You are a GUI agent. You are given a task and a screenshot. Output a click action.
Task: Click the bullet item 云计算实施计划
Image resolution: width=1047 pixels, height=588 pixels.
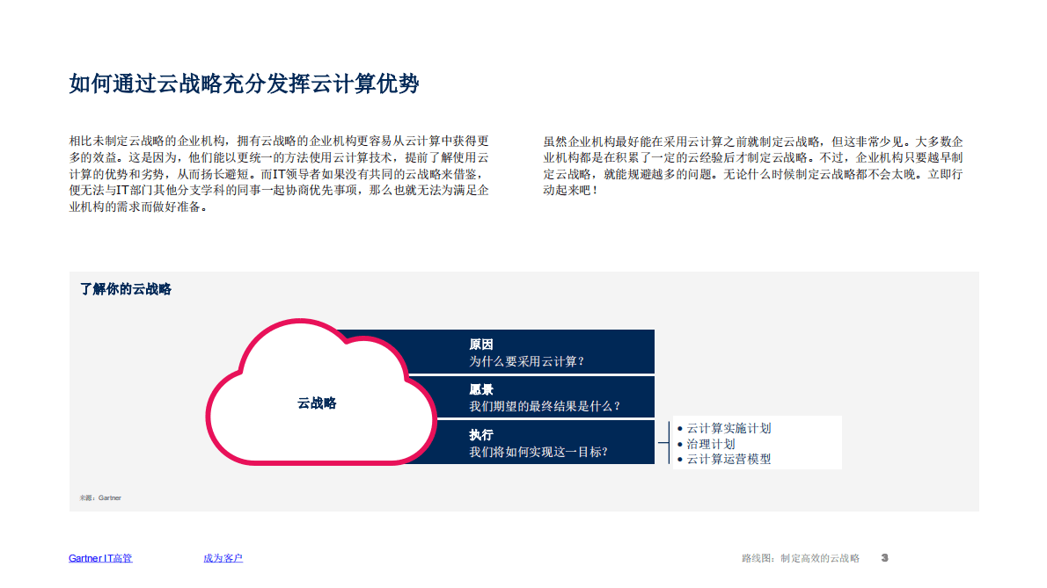pyautogui.click(x=729, y=428)
